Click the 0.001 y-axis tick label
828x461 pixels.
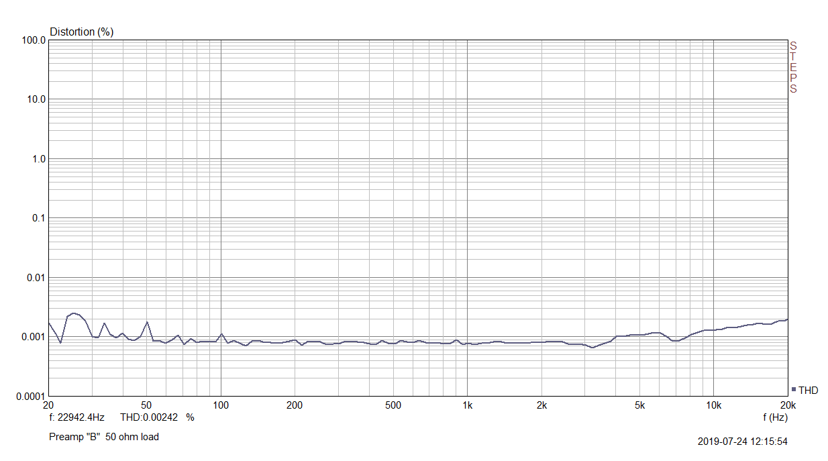(34, 337)
